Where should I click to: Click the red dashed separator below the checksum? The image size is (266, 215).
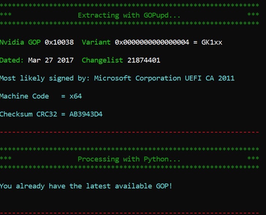pyautogui.click(x=129, y=132)
